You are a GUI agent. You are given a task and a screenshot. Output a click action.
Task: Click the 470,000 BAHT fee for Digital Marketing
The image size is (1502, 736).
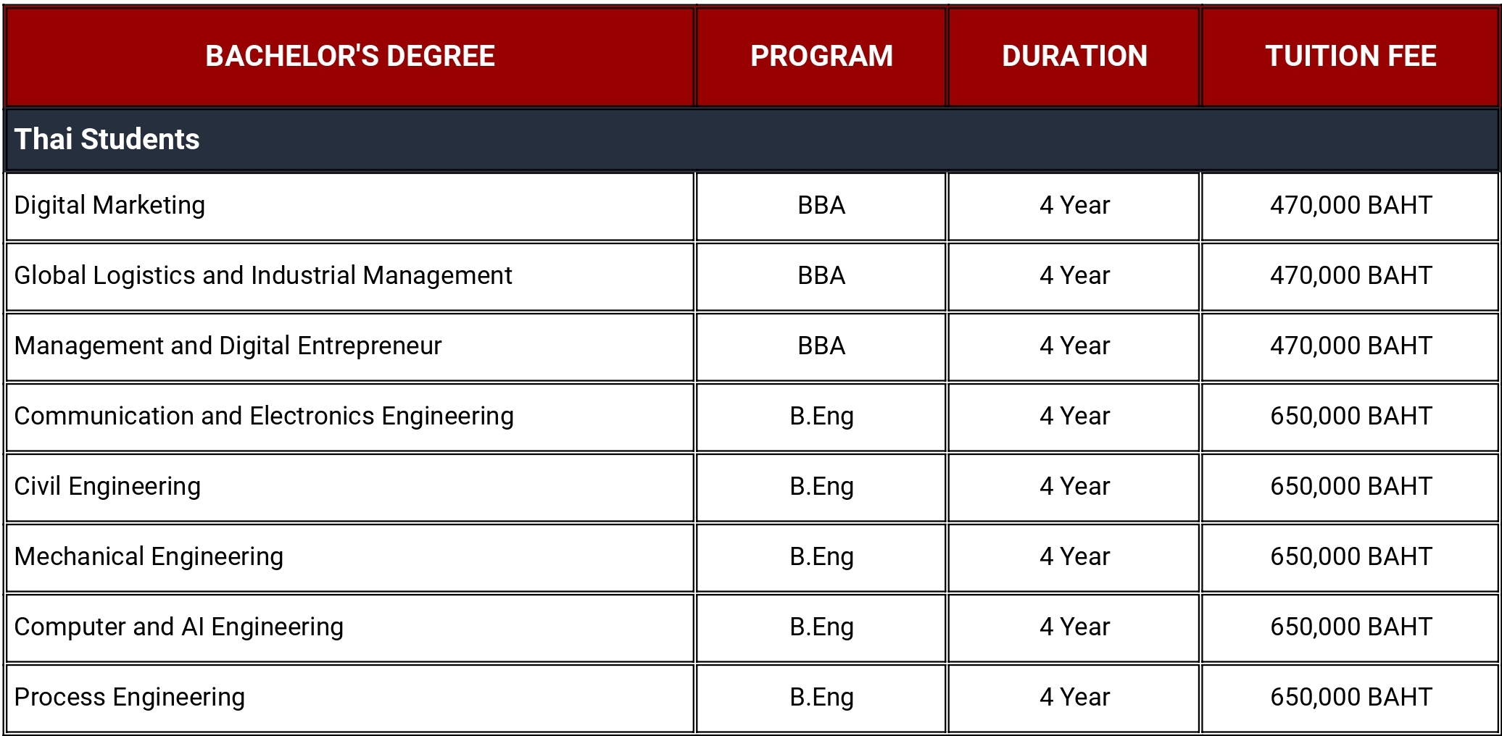coord(1350,206)
